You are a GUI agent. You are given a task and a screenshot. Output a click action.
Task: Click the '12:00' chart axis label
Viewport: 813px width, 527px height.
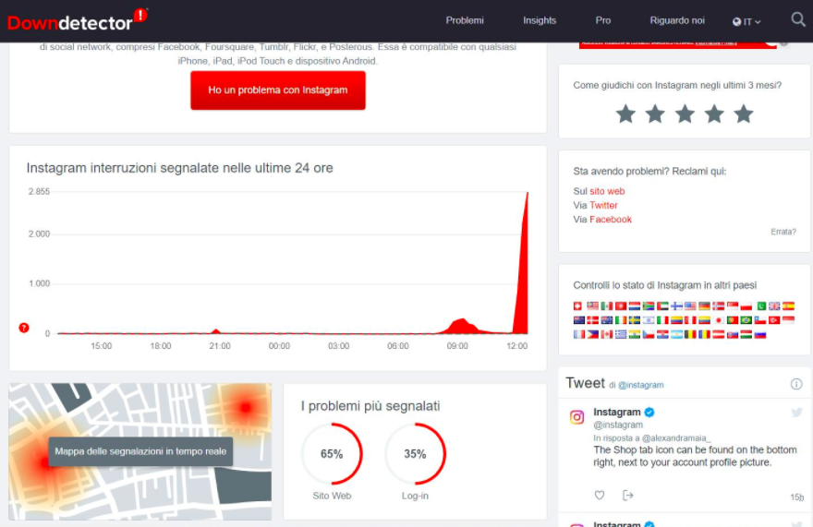click(x=517, y=345)
